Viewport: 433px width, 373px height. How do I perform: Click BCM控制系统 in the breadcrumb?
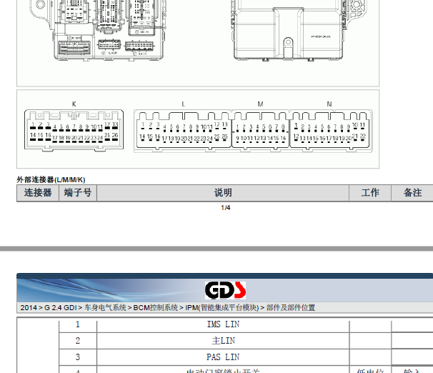(x=156, y=307)
